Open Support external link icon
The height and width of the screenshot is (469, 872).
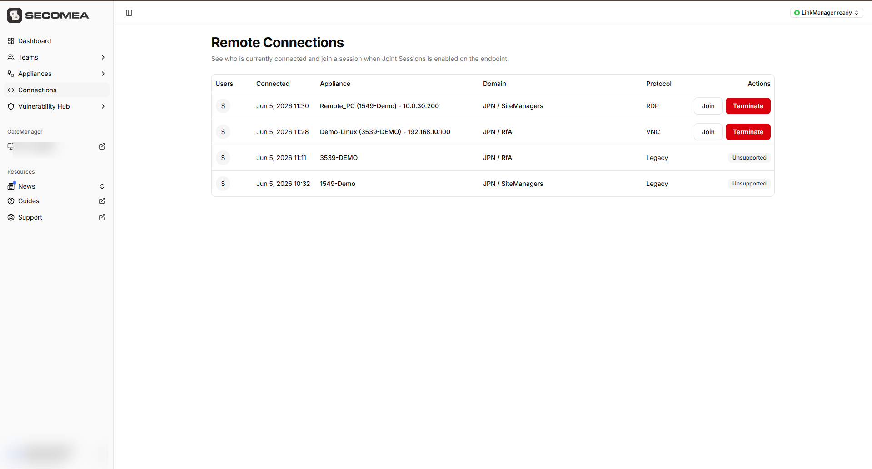tap(102, 217)
